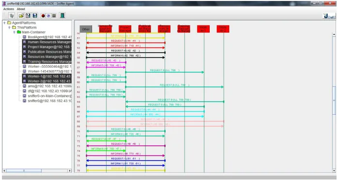Click the cyan INFORM:6 message arrow
The width and height of the screenshot is (338, 181).
(145, 116)
